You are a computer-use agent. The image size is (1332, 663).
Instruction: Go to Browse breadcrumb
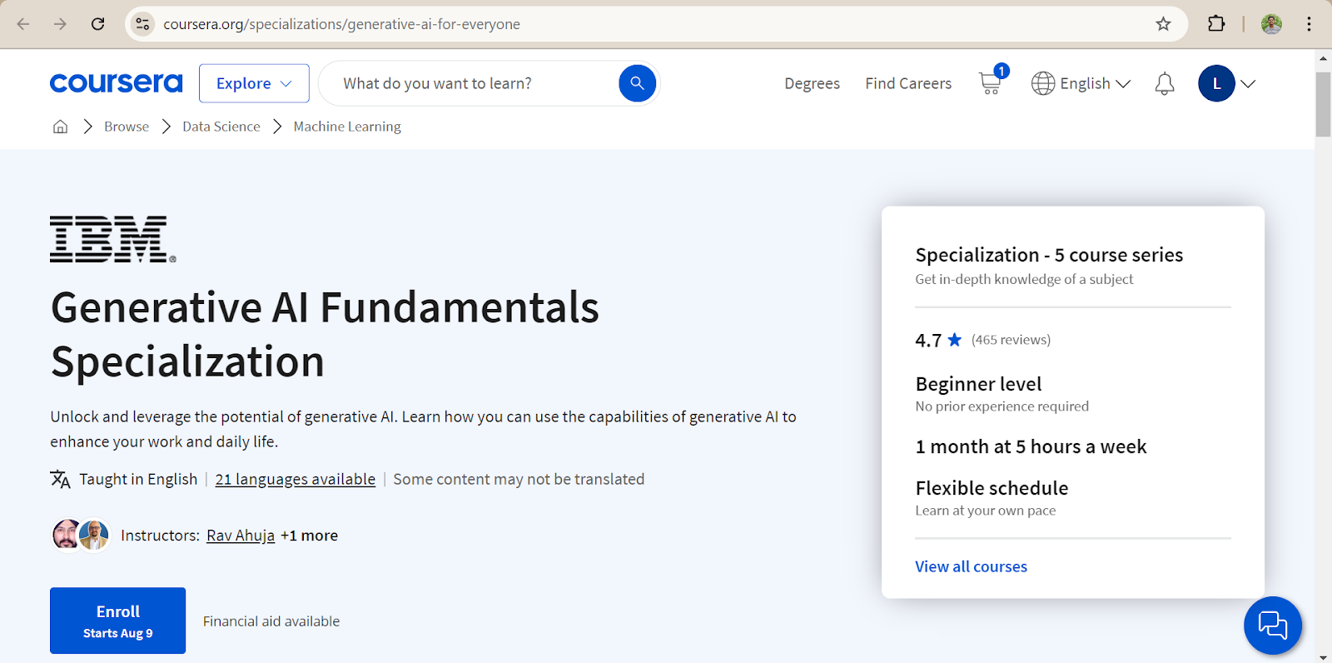pos(127,127)
